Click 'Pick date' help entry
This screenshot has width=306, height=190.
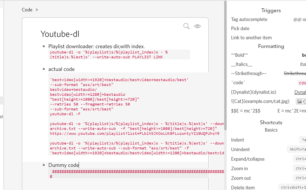240,28
